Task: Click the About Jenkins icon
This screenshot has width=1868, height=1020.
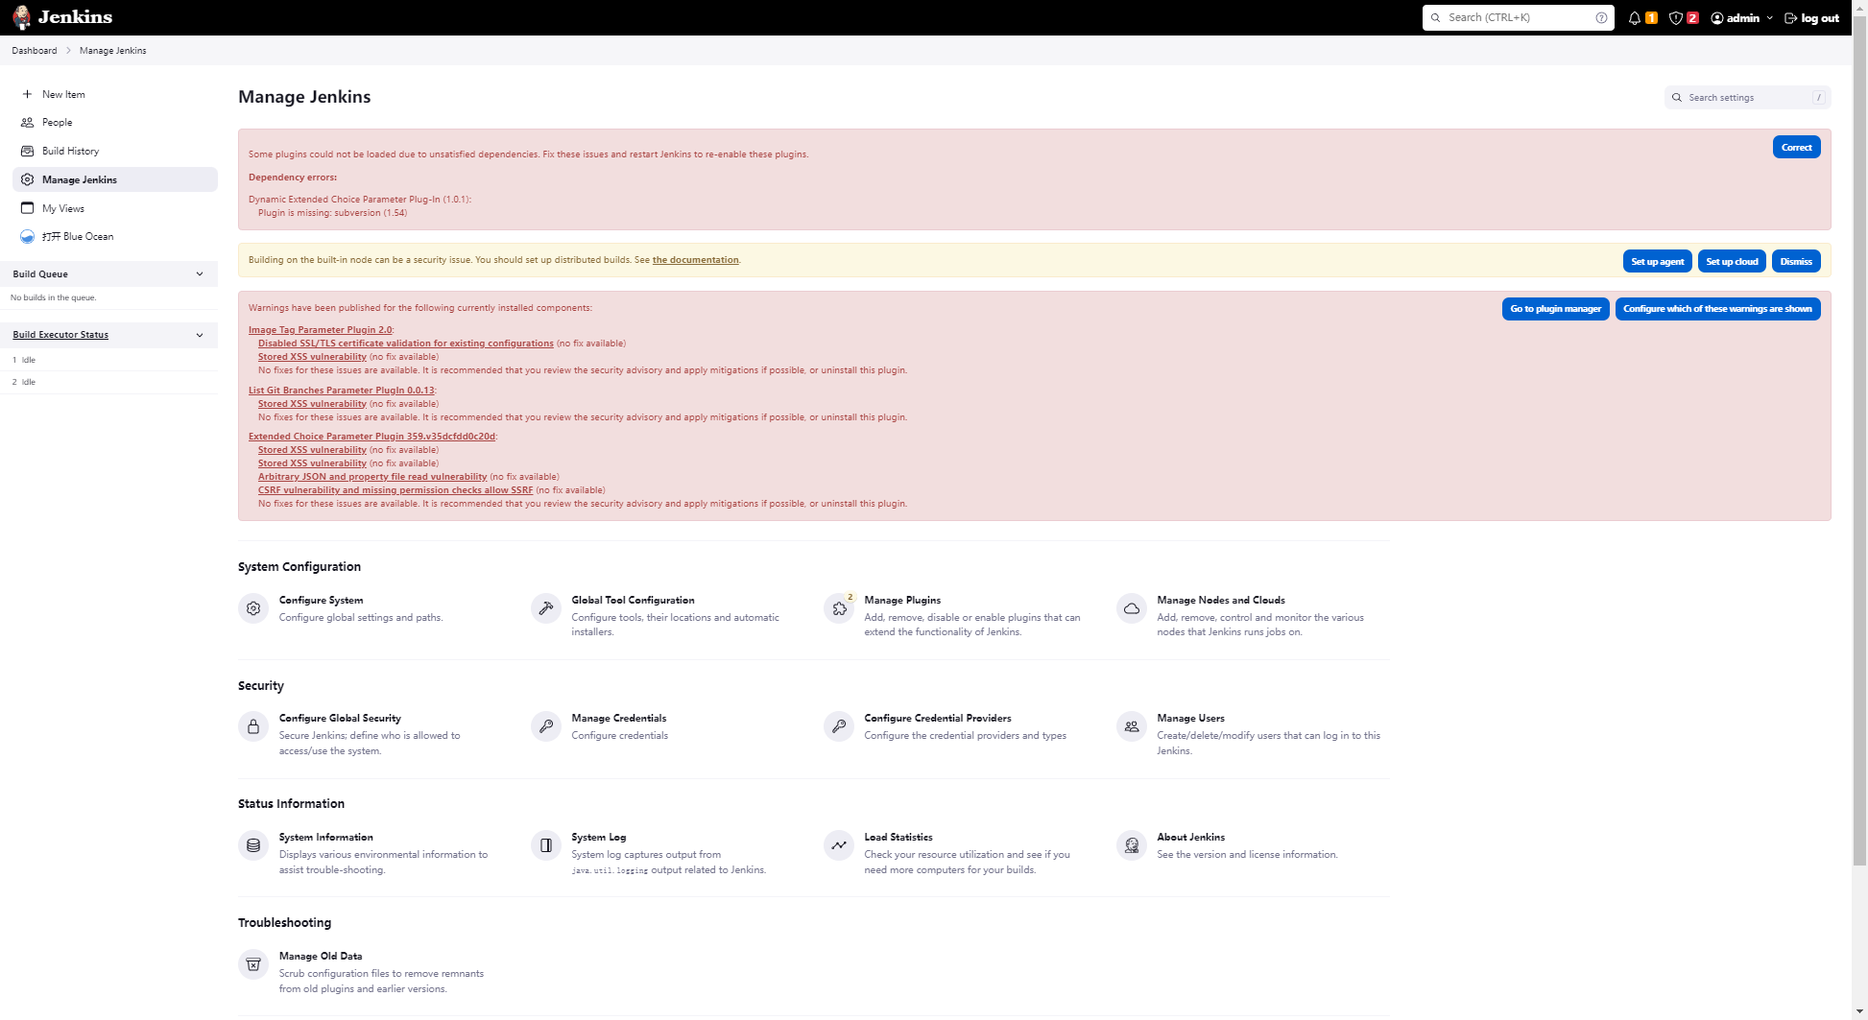Action: click(x=1132, y=845)
